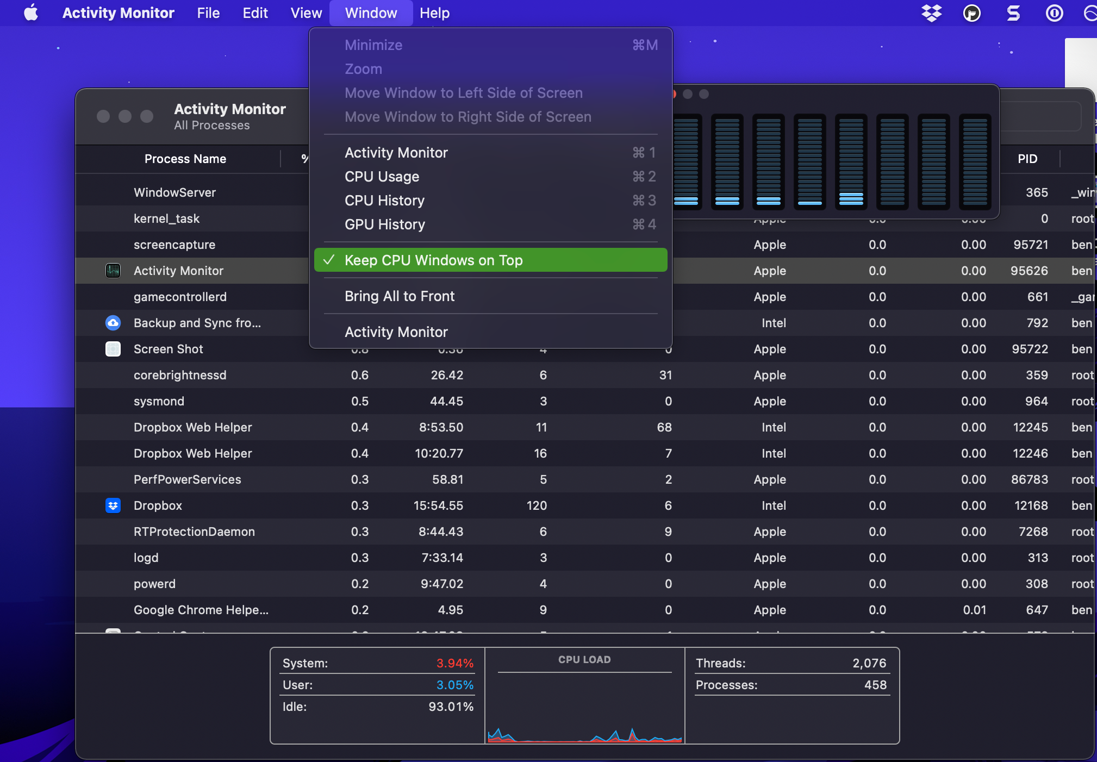Image resolution: width=1097 pixels, height=762 pixels.
Task: Sort by the Process Name column header
Action: pos(185,159)
